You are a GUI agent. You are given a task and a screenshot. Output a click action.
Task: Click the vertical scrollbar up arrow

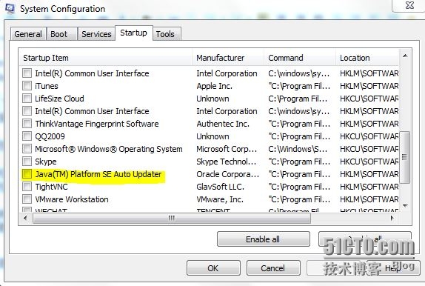[x=405, y=56]
